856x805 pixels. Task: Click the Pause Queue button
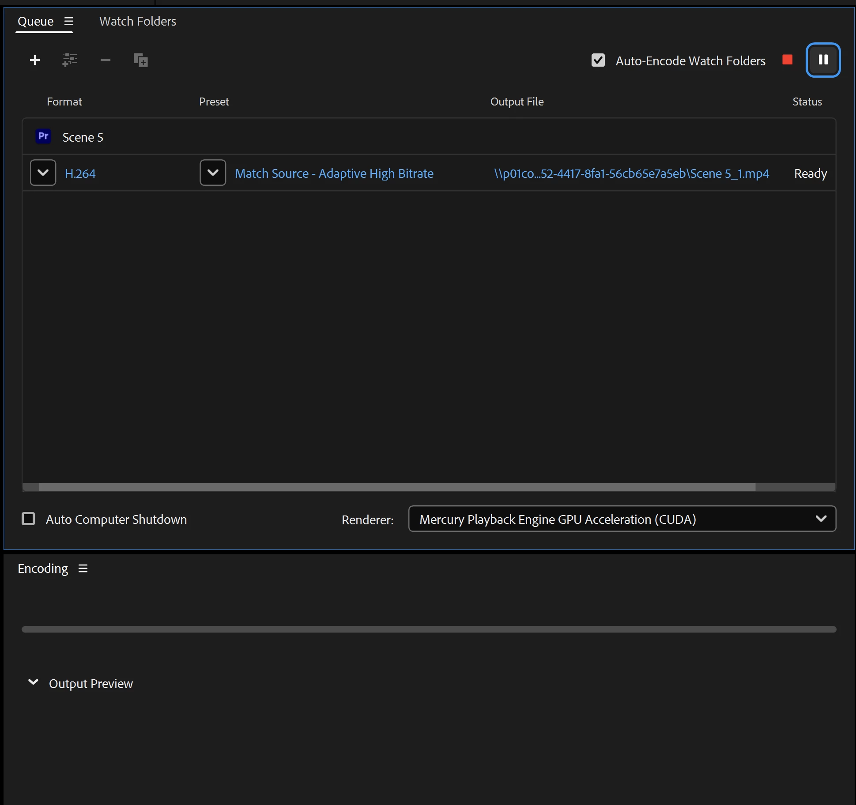pos(823,60)
